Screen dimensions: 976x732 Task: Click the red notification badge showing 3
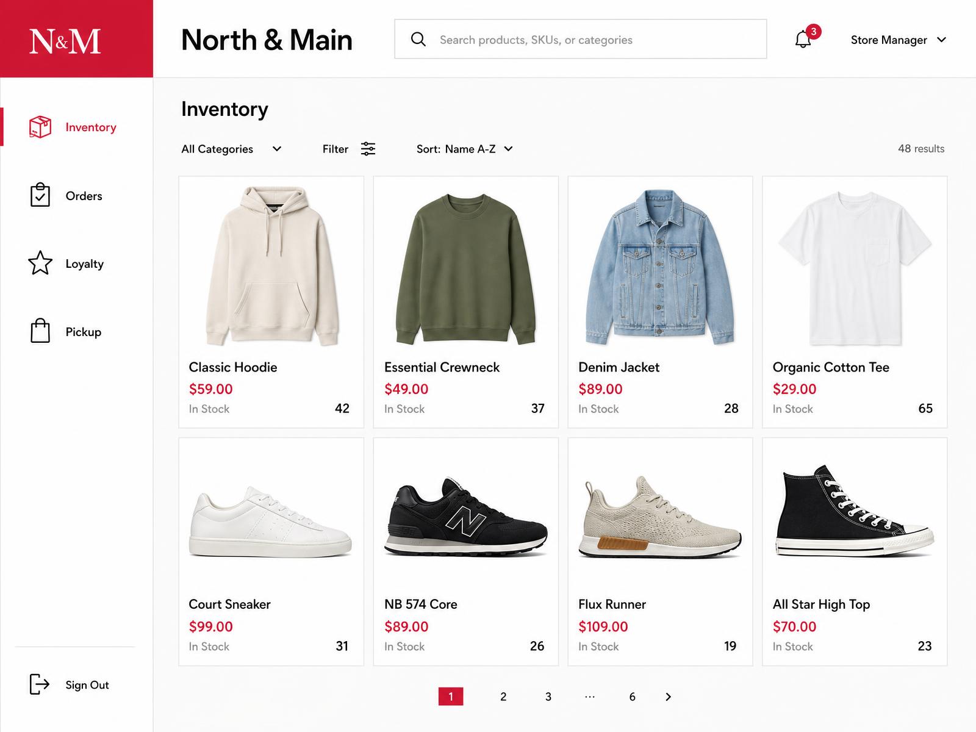pyautogui.click(x=813, y=32)
